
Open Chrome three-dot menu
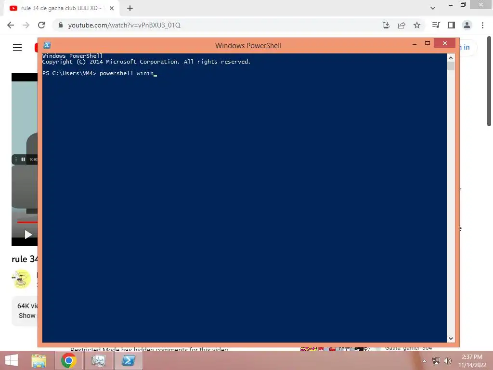coord(482,25)
